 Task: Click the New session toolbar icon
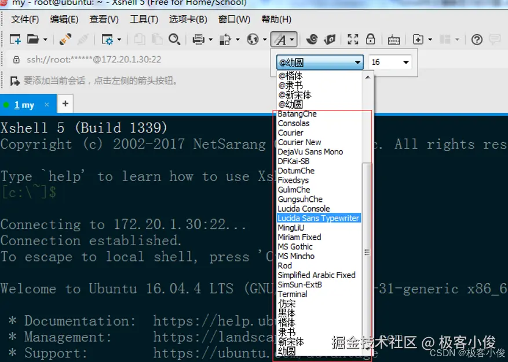coord(15,39)
